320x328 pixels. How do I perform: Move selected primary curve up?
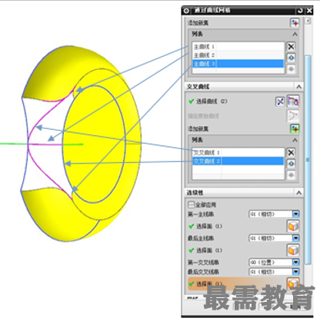(291, 58)
